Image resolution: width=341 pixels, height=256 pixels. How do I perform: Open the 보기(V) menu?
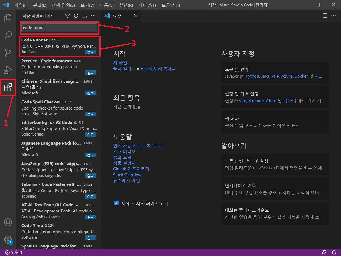(x=87, y=5)
